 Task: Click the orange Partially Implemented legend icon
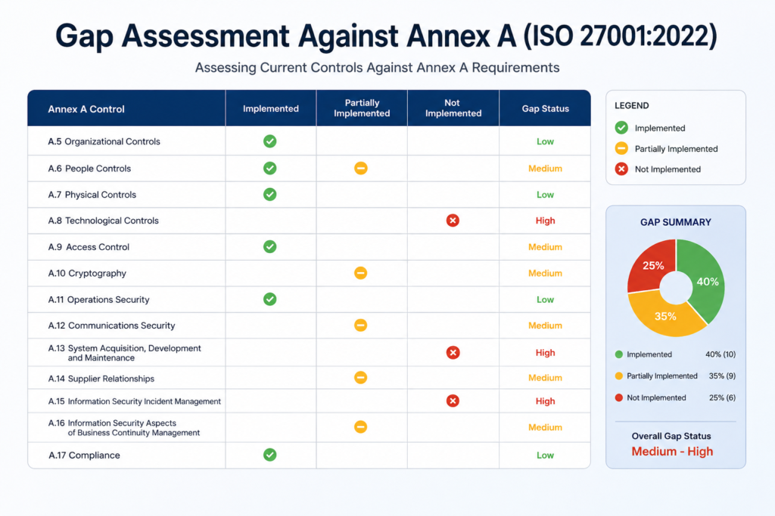pyautogui.click(x=621, y=149)
